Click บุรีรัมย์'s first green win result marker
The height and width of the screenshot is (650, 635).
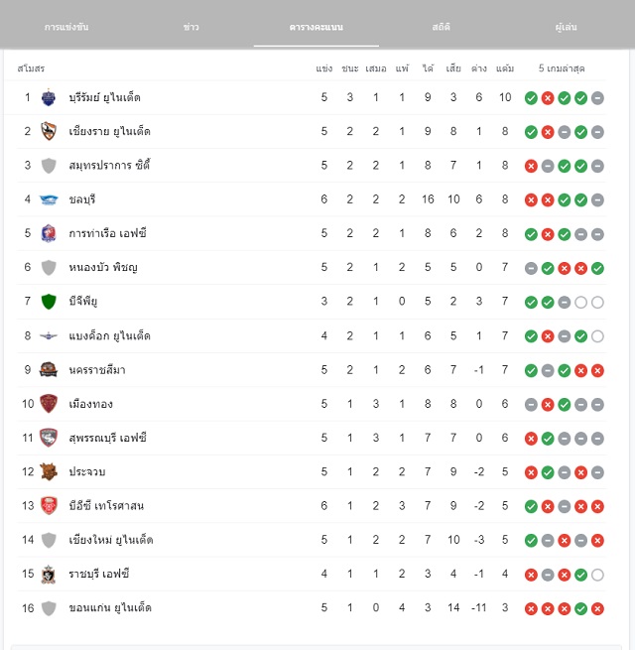coord(531,98)
